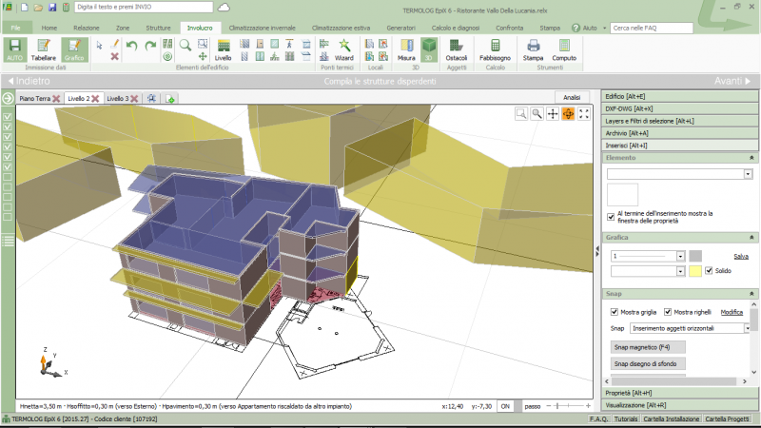This screenshot has width=761, height=428.
Task: Toggle the Mostra griglia checkbox
Action: (x=615, y=312)
